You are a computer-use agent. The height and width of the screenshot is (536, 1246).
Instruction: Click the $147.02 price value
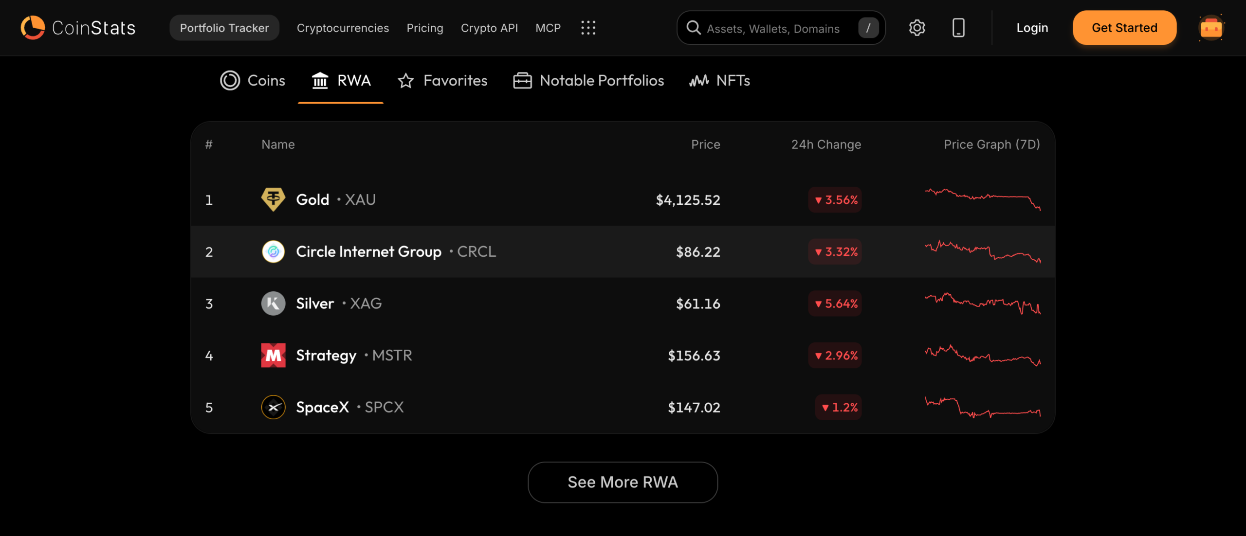pyautogui.click(x=694, y=408)
